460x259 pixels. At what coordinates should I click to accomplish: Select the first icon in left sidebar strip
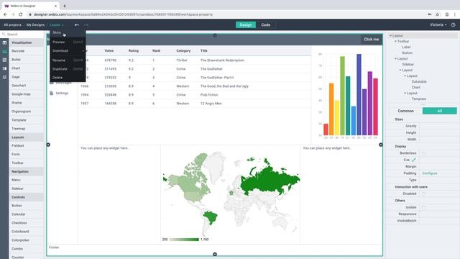pyautogui.click(x=4, y=42)
